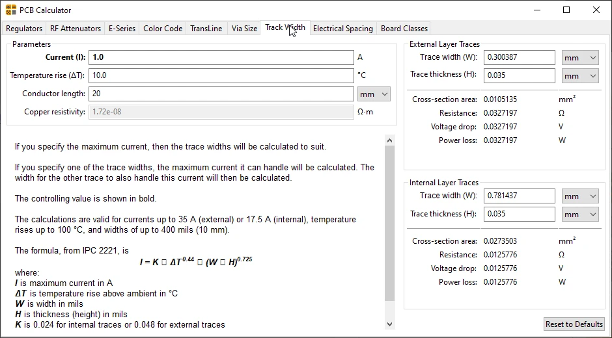Expand internal trace width unit dropdown
The image size is (612, 338).
[x=579, y=196]
